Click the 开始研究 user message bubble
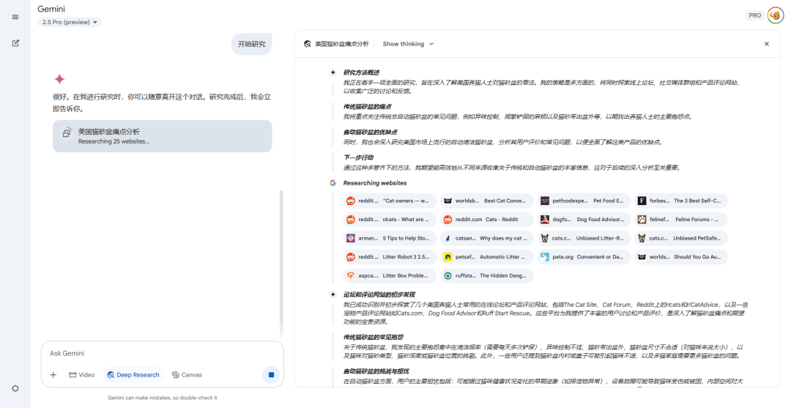Viewport: 791px width, 408px height. (252, 45)
